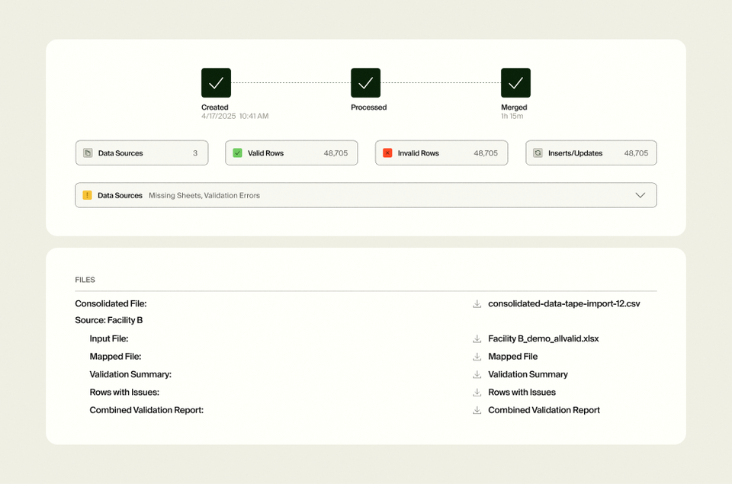Click the green Valid Rows check icon
732x484 pixels.
click(238, 153)
